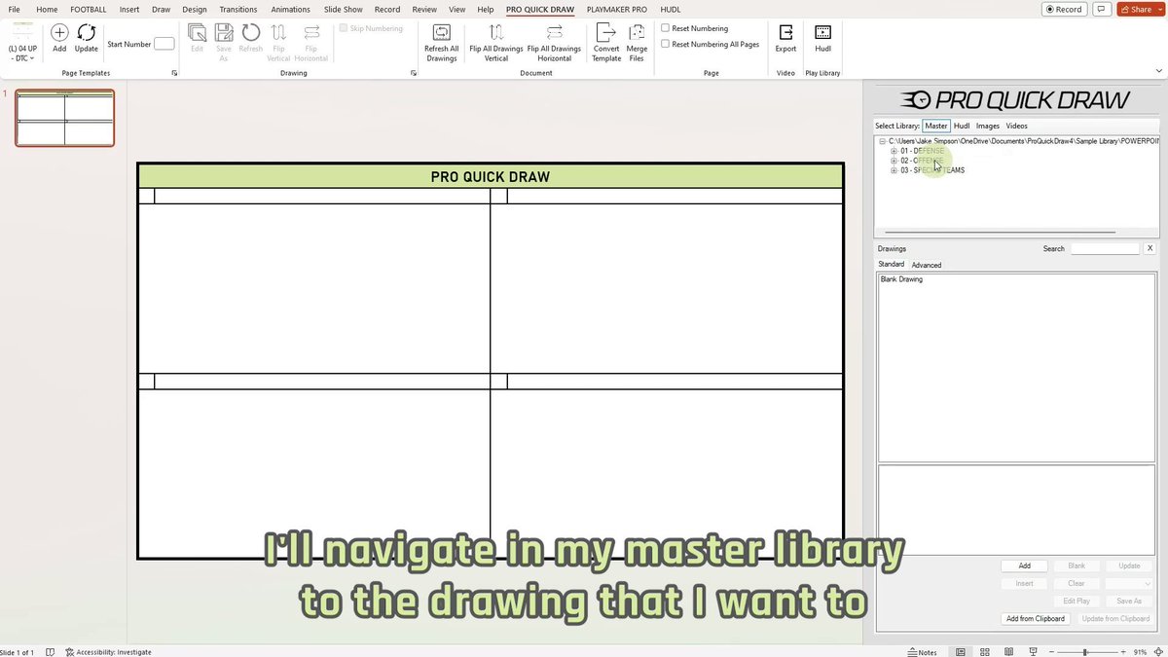Open the PLAYMAKER PRO ribbon tab
1168x657 pixels.
[x=616, y=9]
